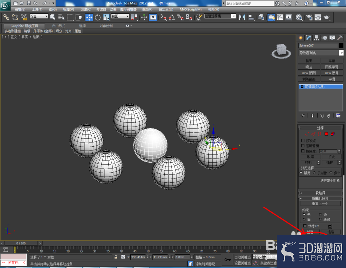Activate the Select and Scale tool
The width and height of the screenshot is (346, 268).
pos(106,17)
